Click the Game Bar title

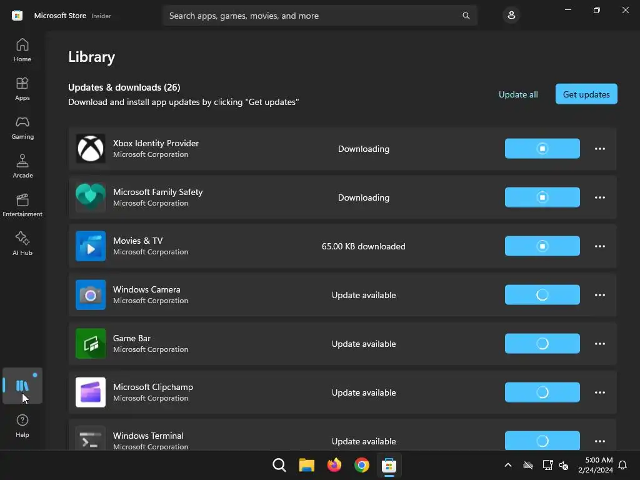(x=132, y=338)
